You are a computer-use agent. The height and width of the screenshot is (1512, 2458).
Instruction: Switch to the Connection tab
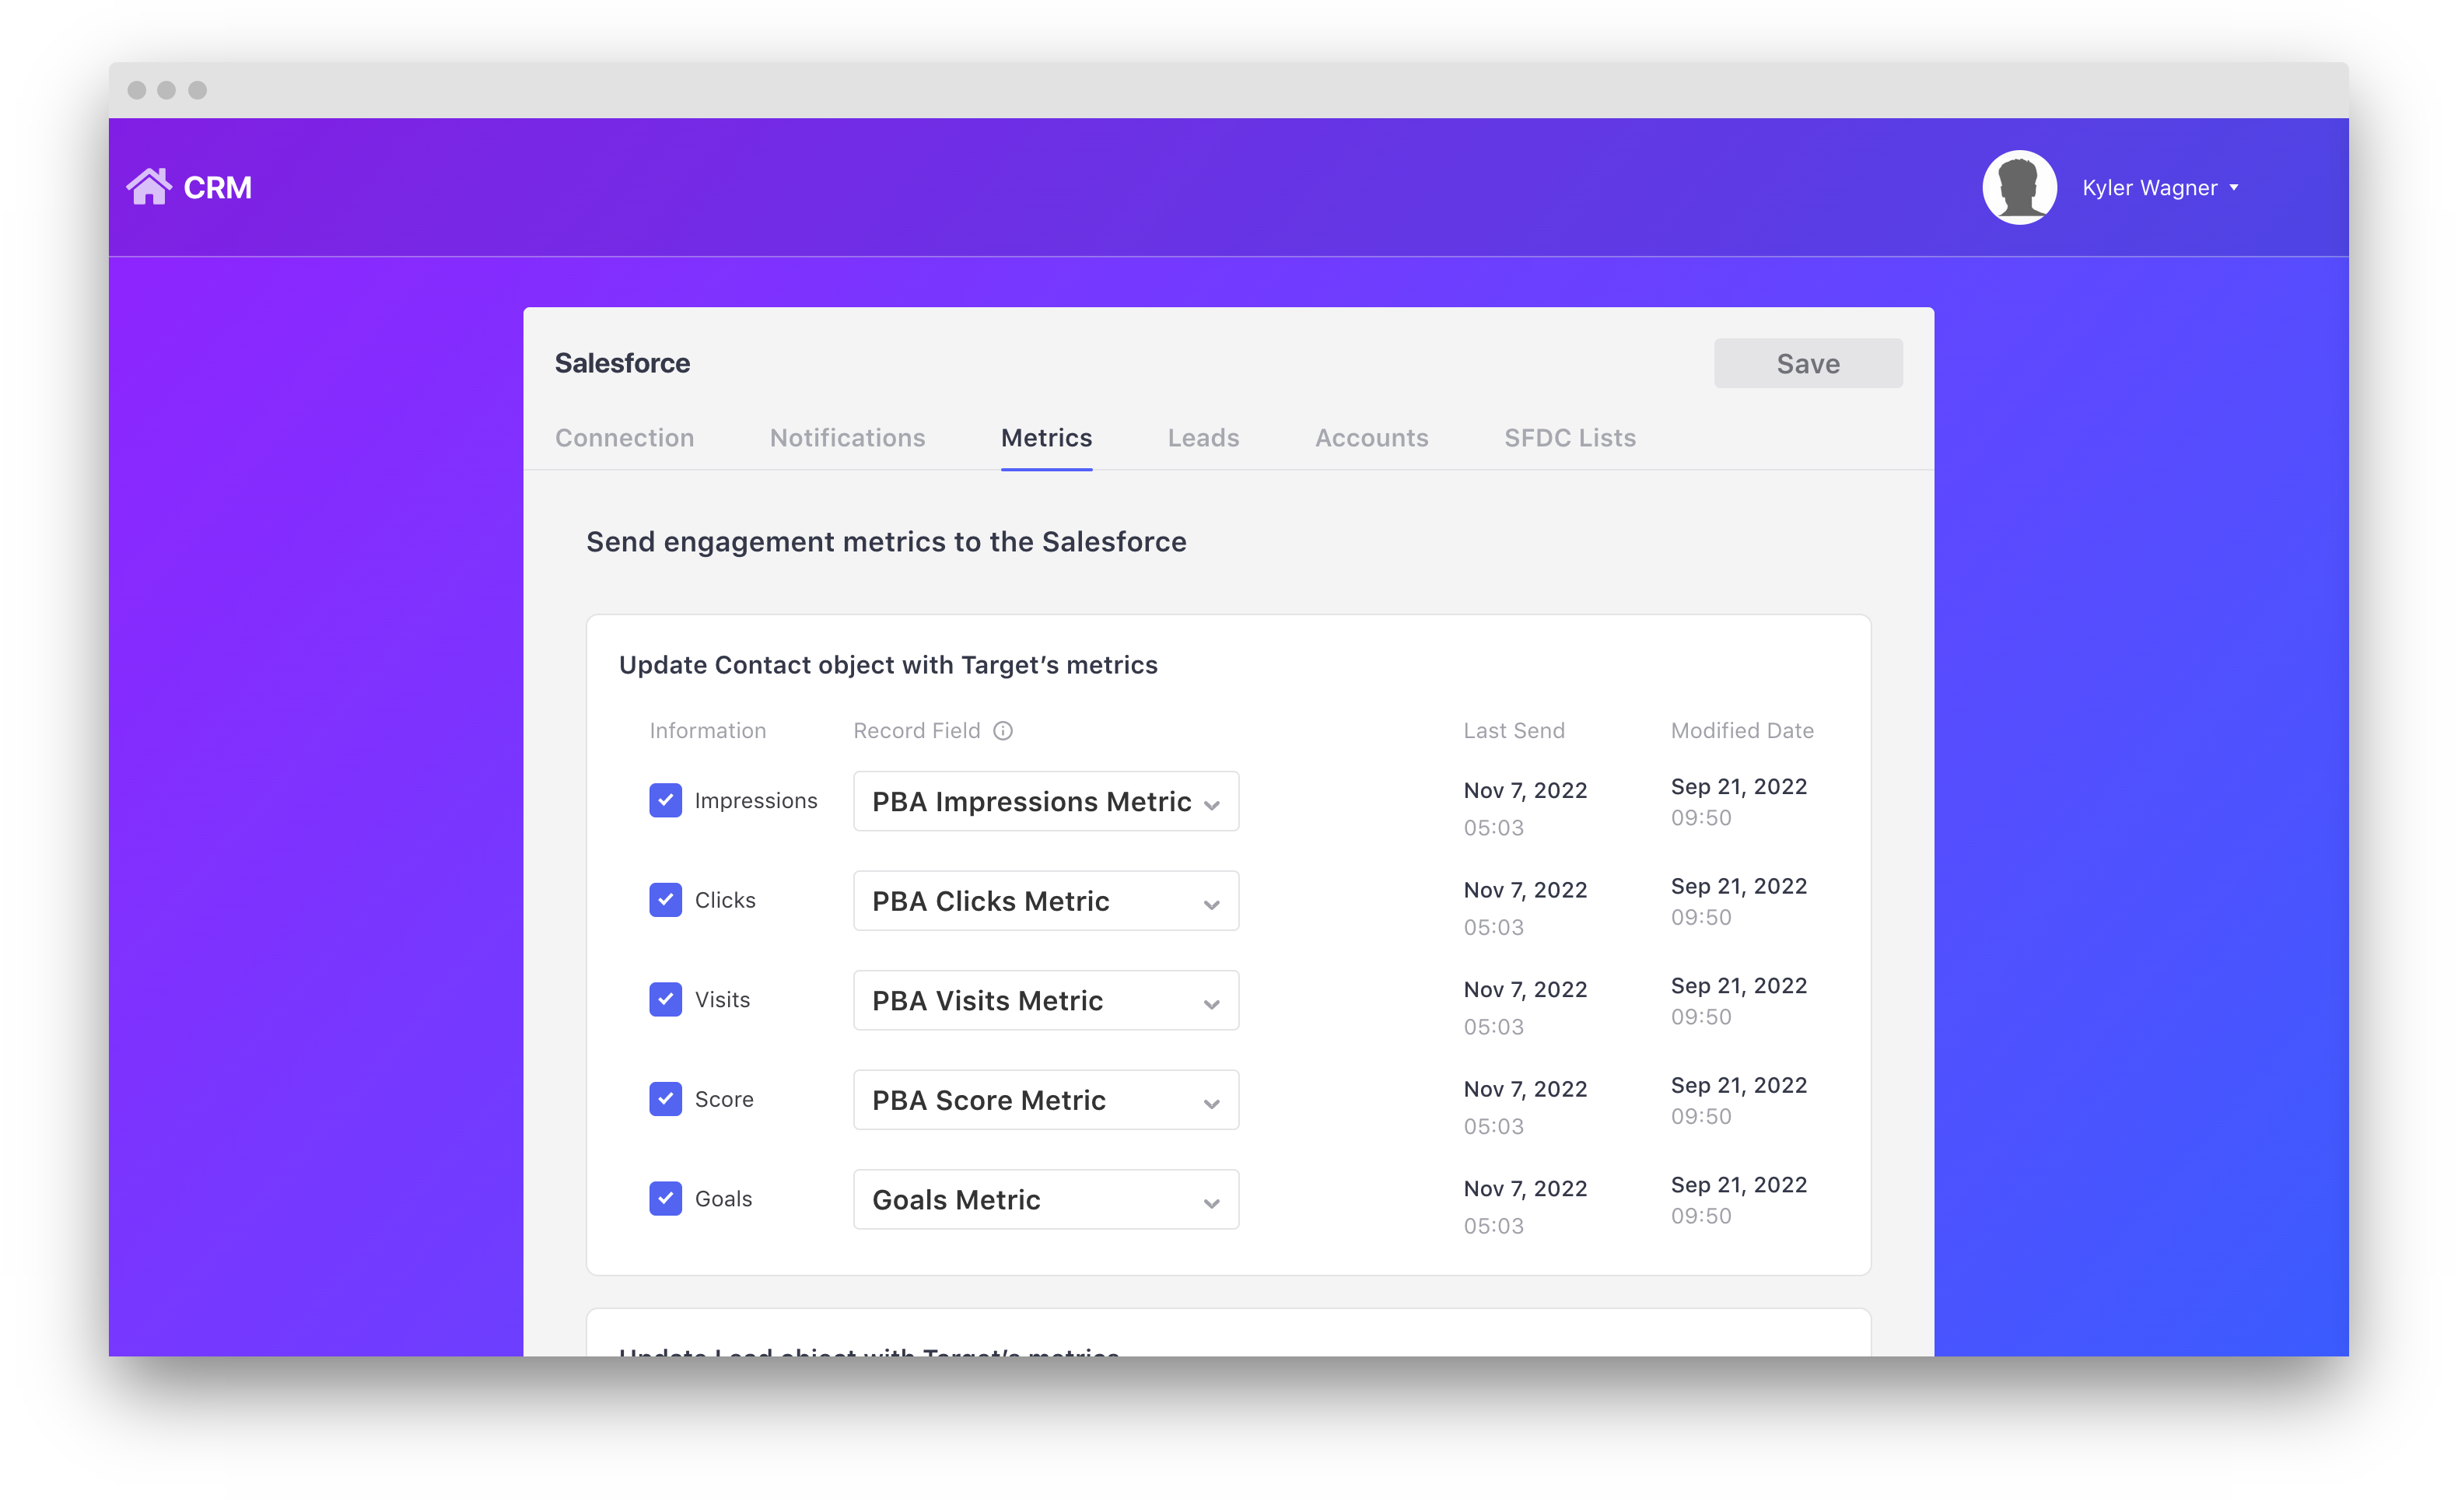(x=624, y=438)
